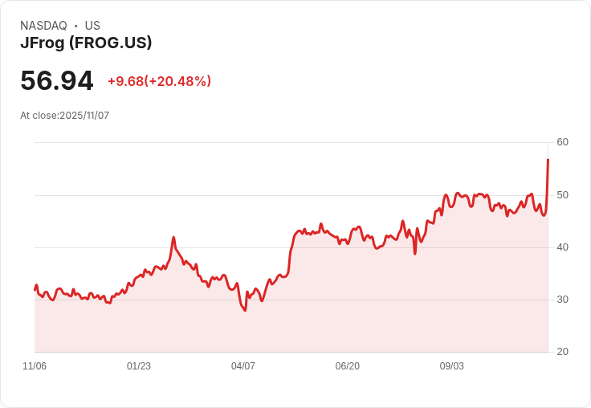The image size is (591, 408).
Task: Click the US market label
Action: (x=92, y=26)
